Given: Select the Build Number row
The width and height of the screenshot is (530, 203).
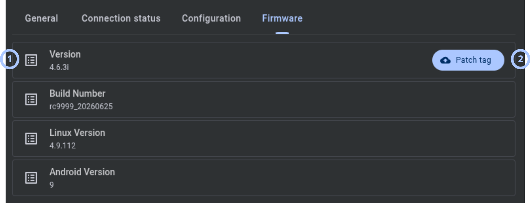Looking at the screenshot, I should (x=264, y=99).
